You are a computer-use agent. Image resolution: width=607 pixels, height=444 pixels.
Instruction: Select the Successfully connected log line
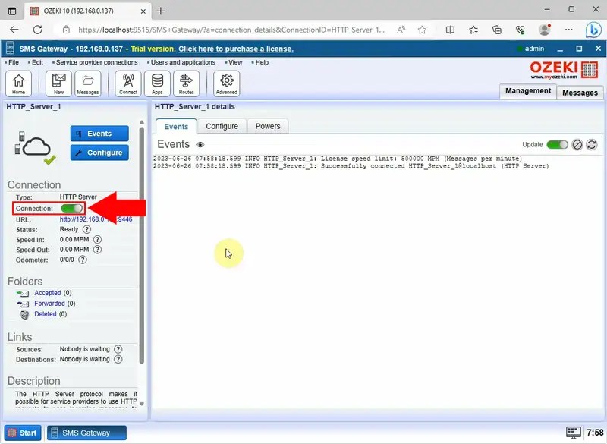tap(351, 166)
